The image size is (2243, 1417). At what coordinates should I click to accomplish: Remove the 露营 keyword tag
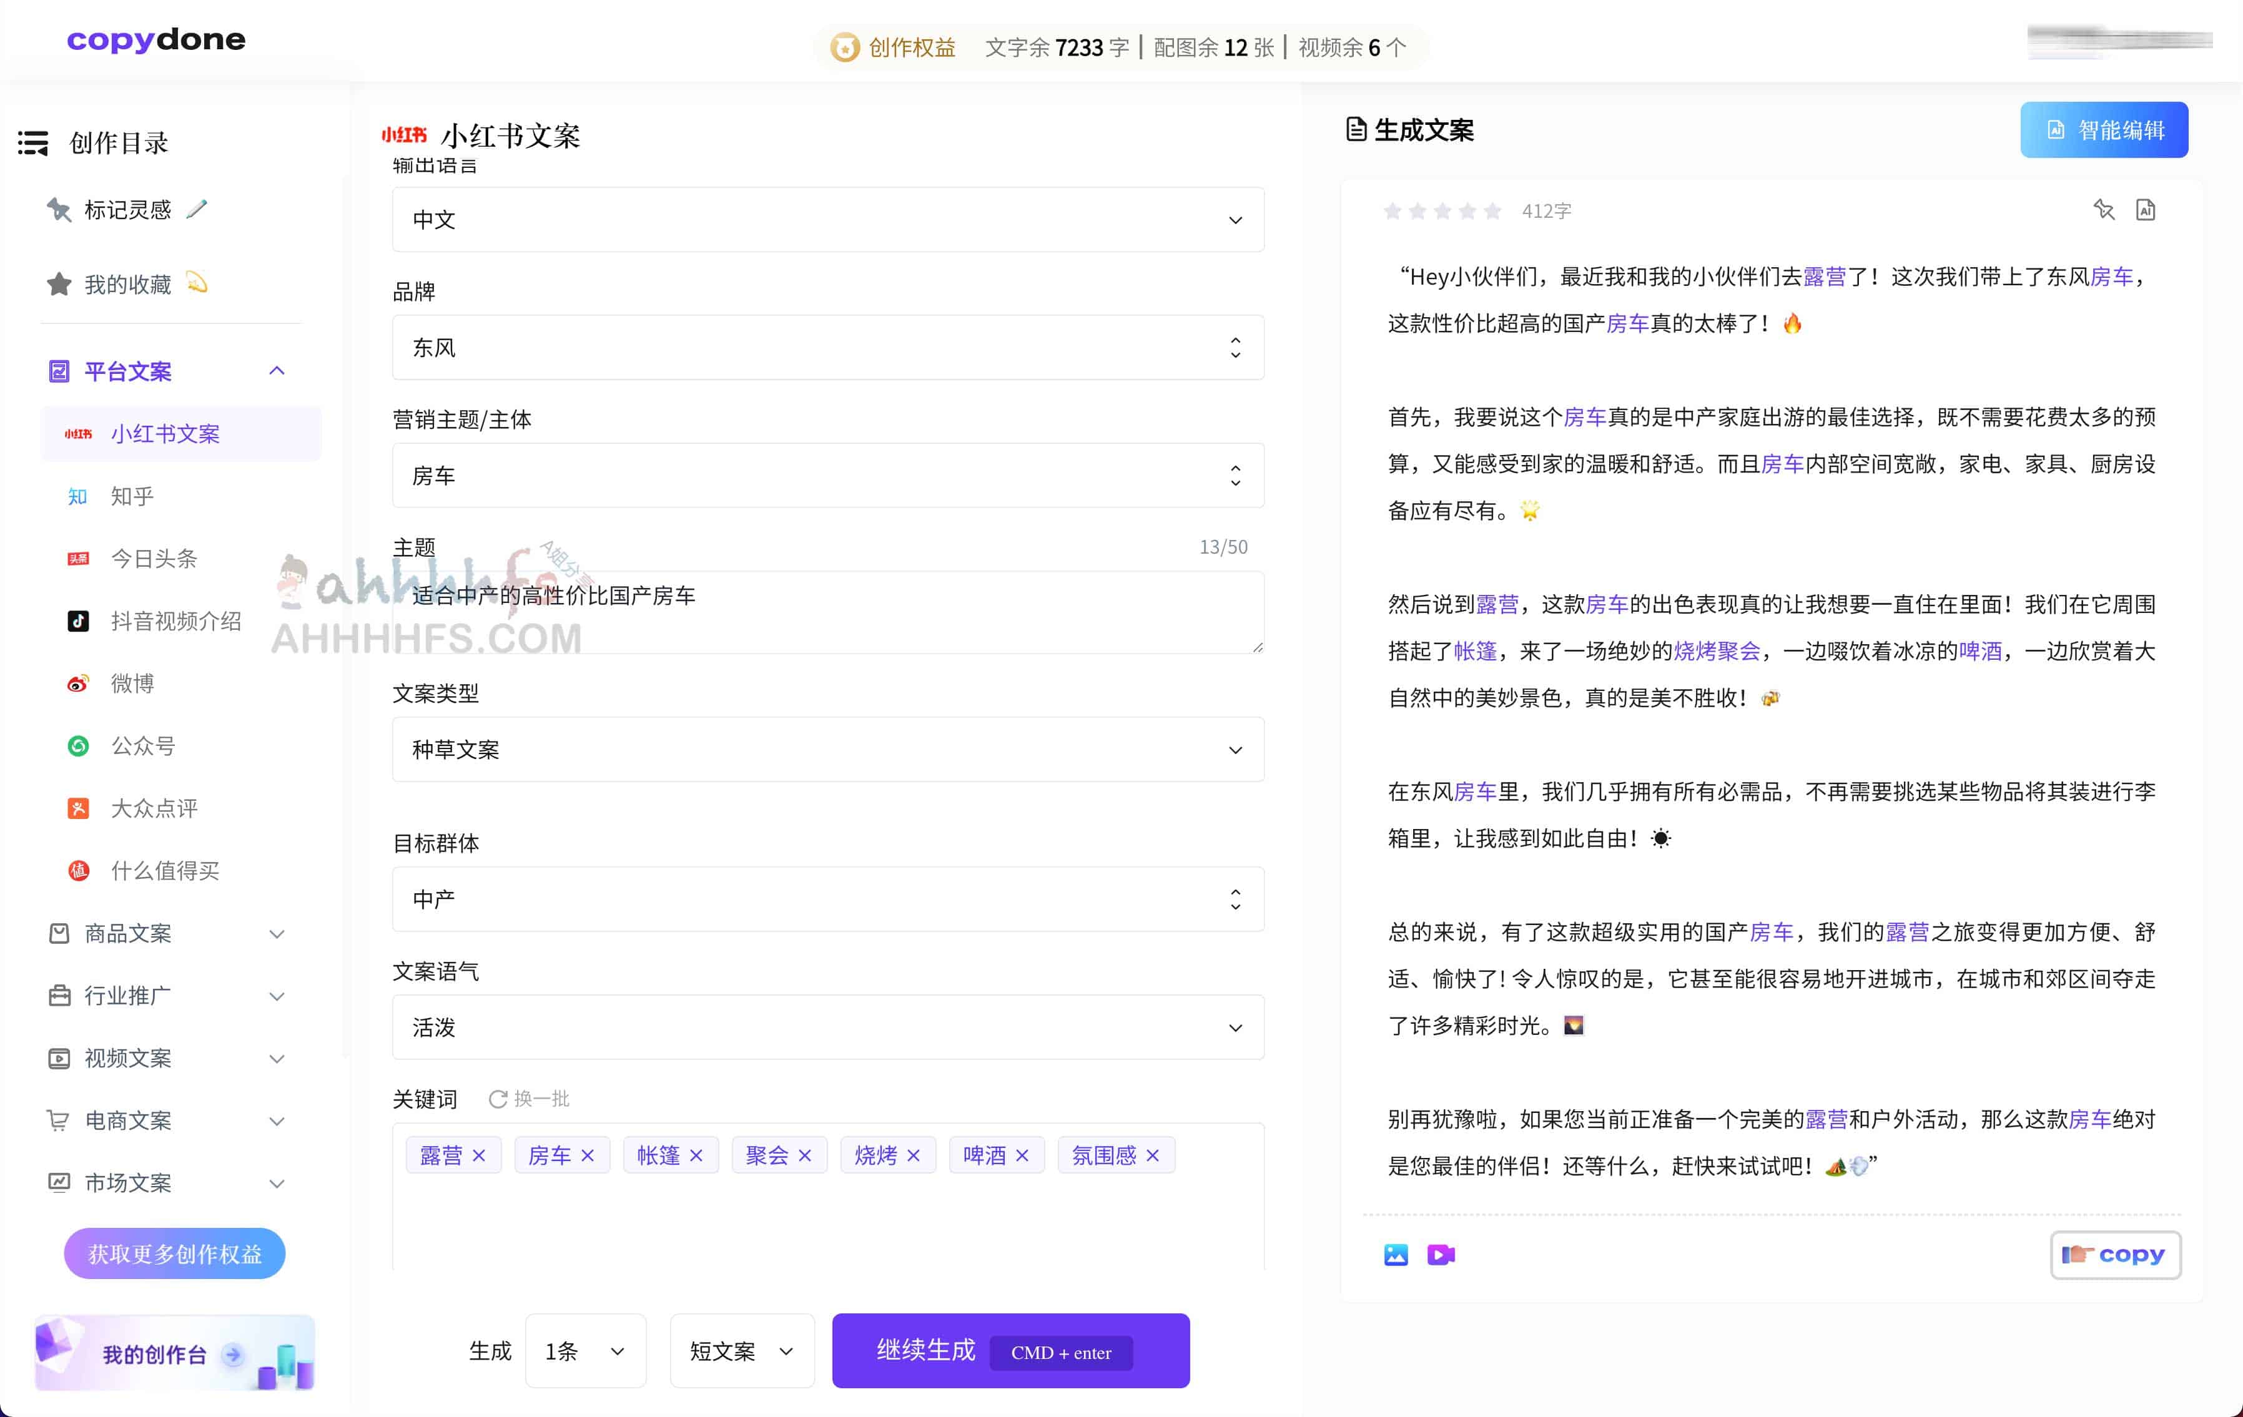tap(481, 1154)
